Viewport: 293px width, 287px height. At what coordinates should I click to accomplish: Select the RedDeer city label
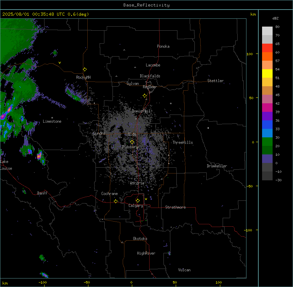click(x=150, y=87)
